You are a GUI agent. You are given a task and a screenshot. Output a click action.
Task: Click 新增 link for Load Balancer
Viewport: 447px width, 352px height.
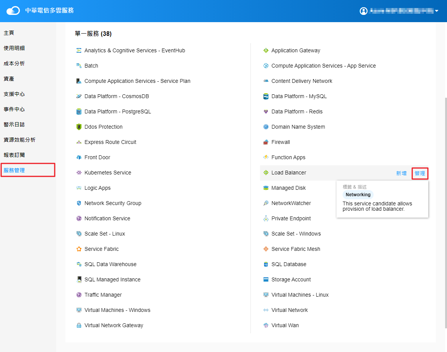(401, 173)
